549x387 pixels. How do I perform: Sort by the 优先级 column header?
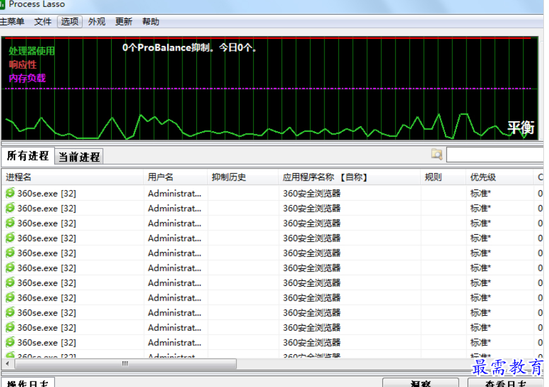point(500,177)
